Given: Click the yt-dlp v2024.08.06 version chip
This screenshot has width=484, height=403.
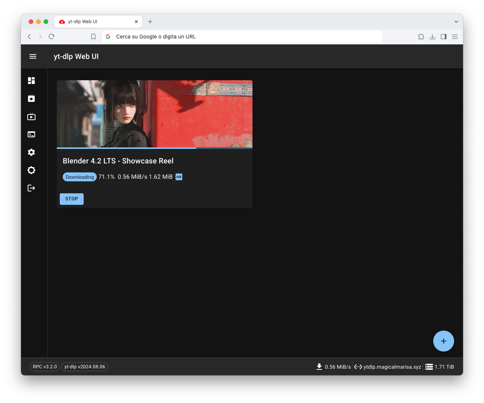Looking at the screenshot, I should [x=85, y=367].
